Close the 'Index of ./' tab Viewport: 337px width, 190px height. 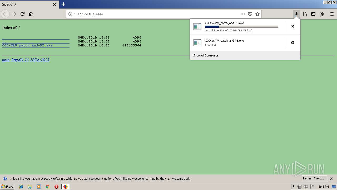(x=54, y=4)
